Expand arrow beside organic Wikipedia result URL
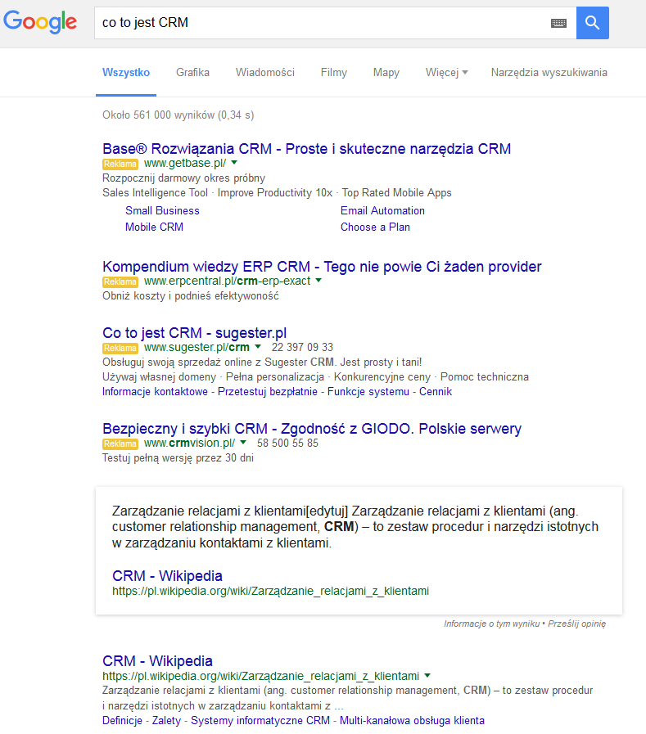This screenshot has height=734, width=646. coord(427,675)
